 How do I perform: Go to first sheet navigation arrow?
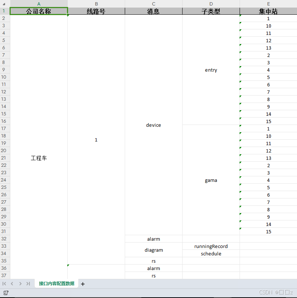click(4, 284)
